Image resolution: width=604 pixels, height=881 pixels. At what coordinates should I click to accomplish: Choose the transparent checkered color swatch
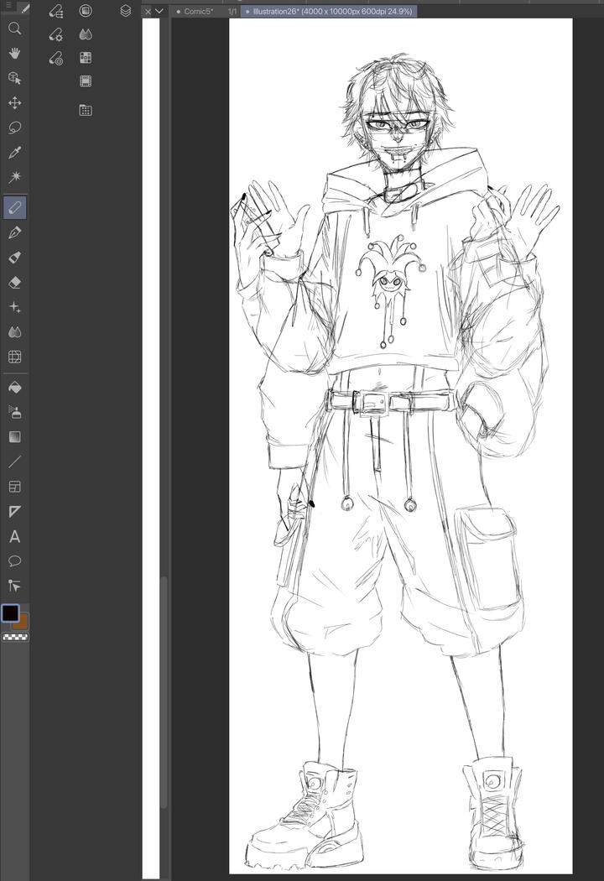tap(14, 638)
